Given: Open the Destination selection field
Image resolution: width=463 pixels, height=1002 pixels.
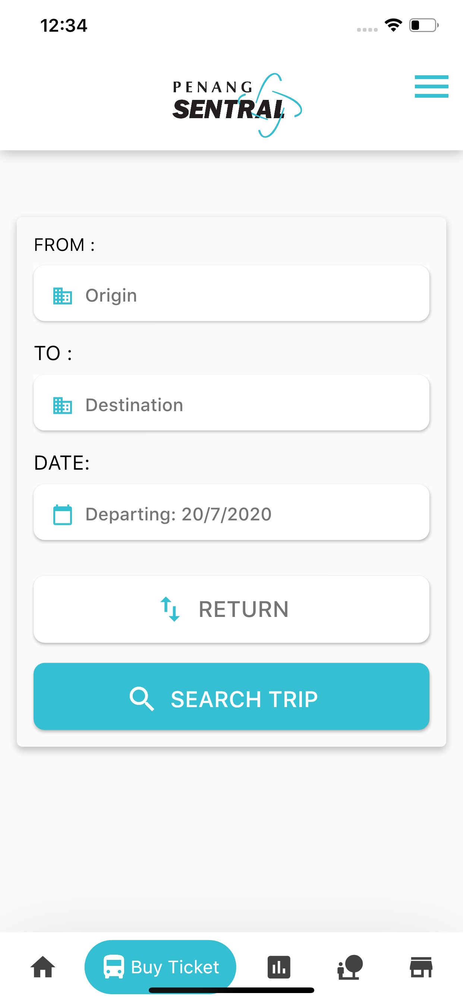Looking at the screenshot, I should [231, 403].
